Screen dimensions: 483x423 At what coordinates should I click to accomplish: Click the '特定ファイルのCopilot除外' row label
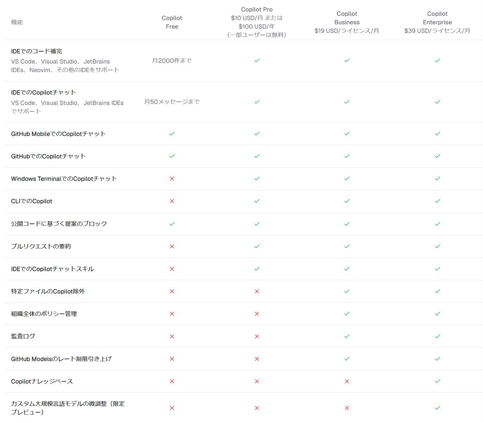tap(48, 291)
